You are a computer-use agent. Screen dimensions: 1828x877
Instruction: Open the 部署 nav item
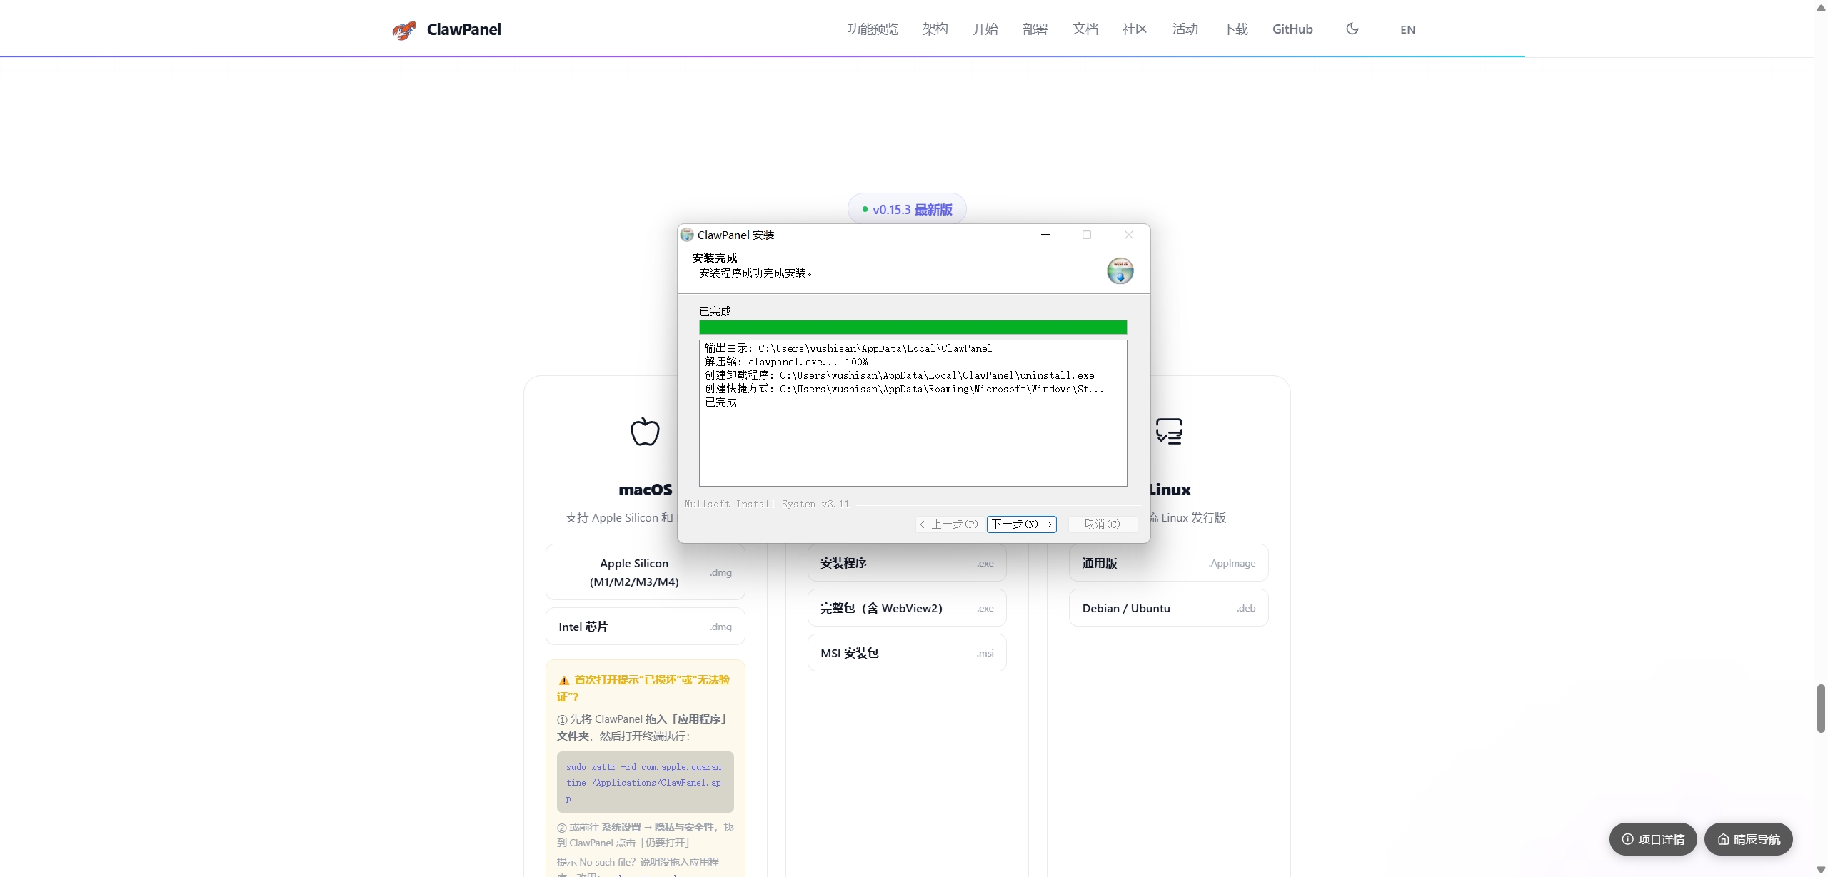(1035, 29)
